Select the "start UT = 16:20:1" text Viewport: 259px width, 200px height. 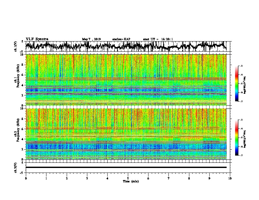[158, 39]
